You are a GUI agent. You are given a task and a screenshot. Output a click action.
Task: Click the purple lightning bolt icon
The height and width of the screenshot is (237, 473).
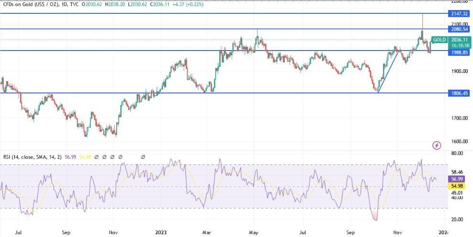(437, 146)
